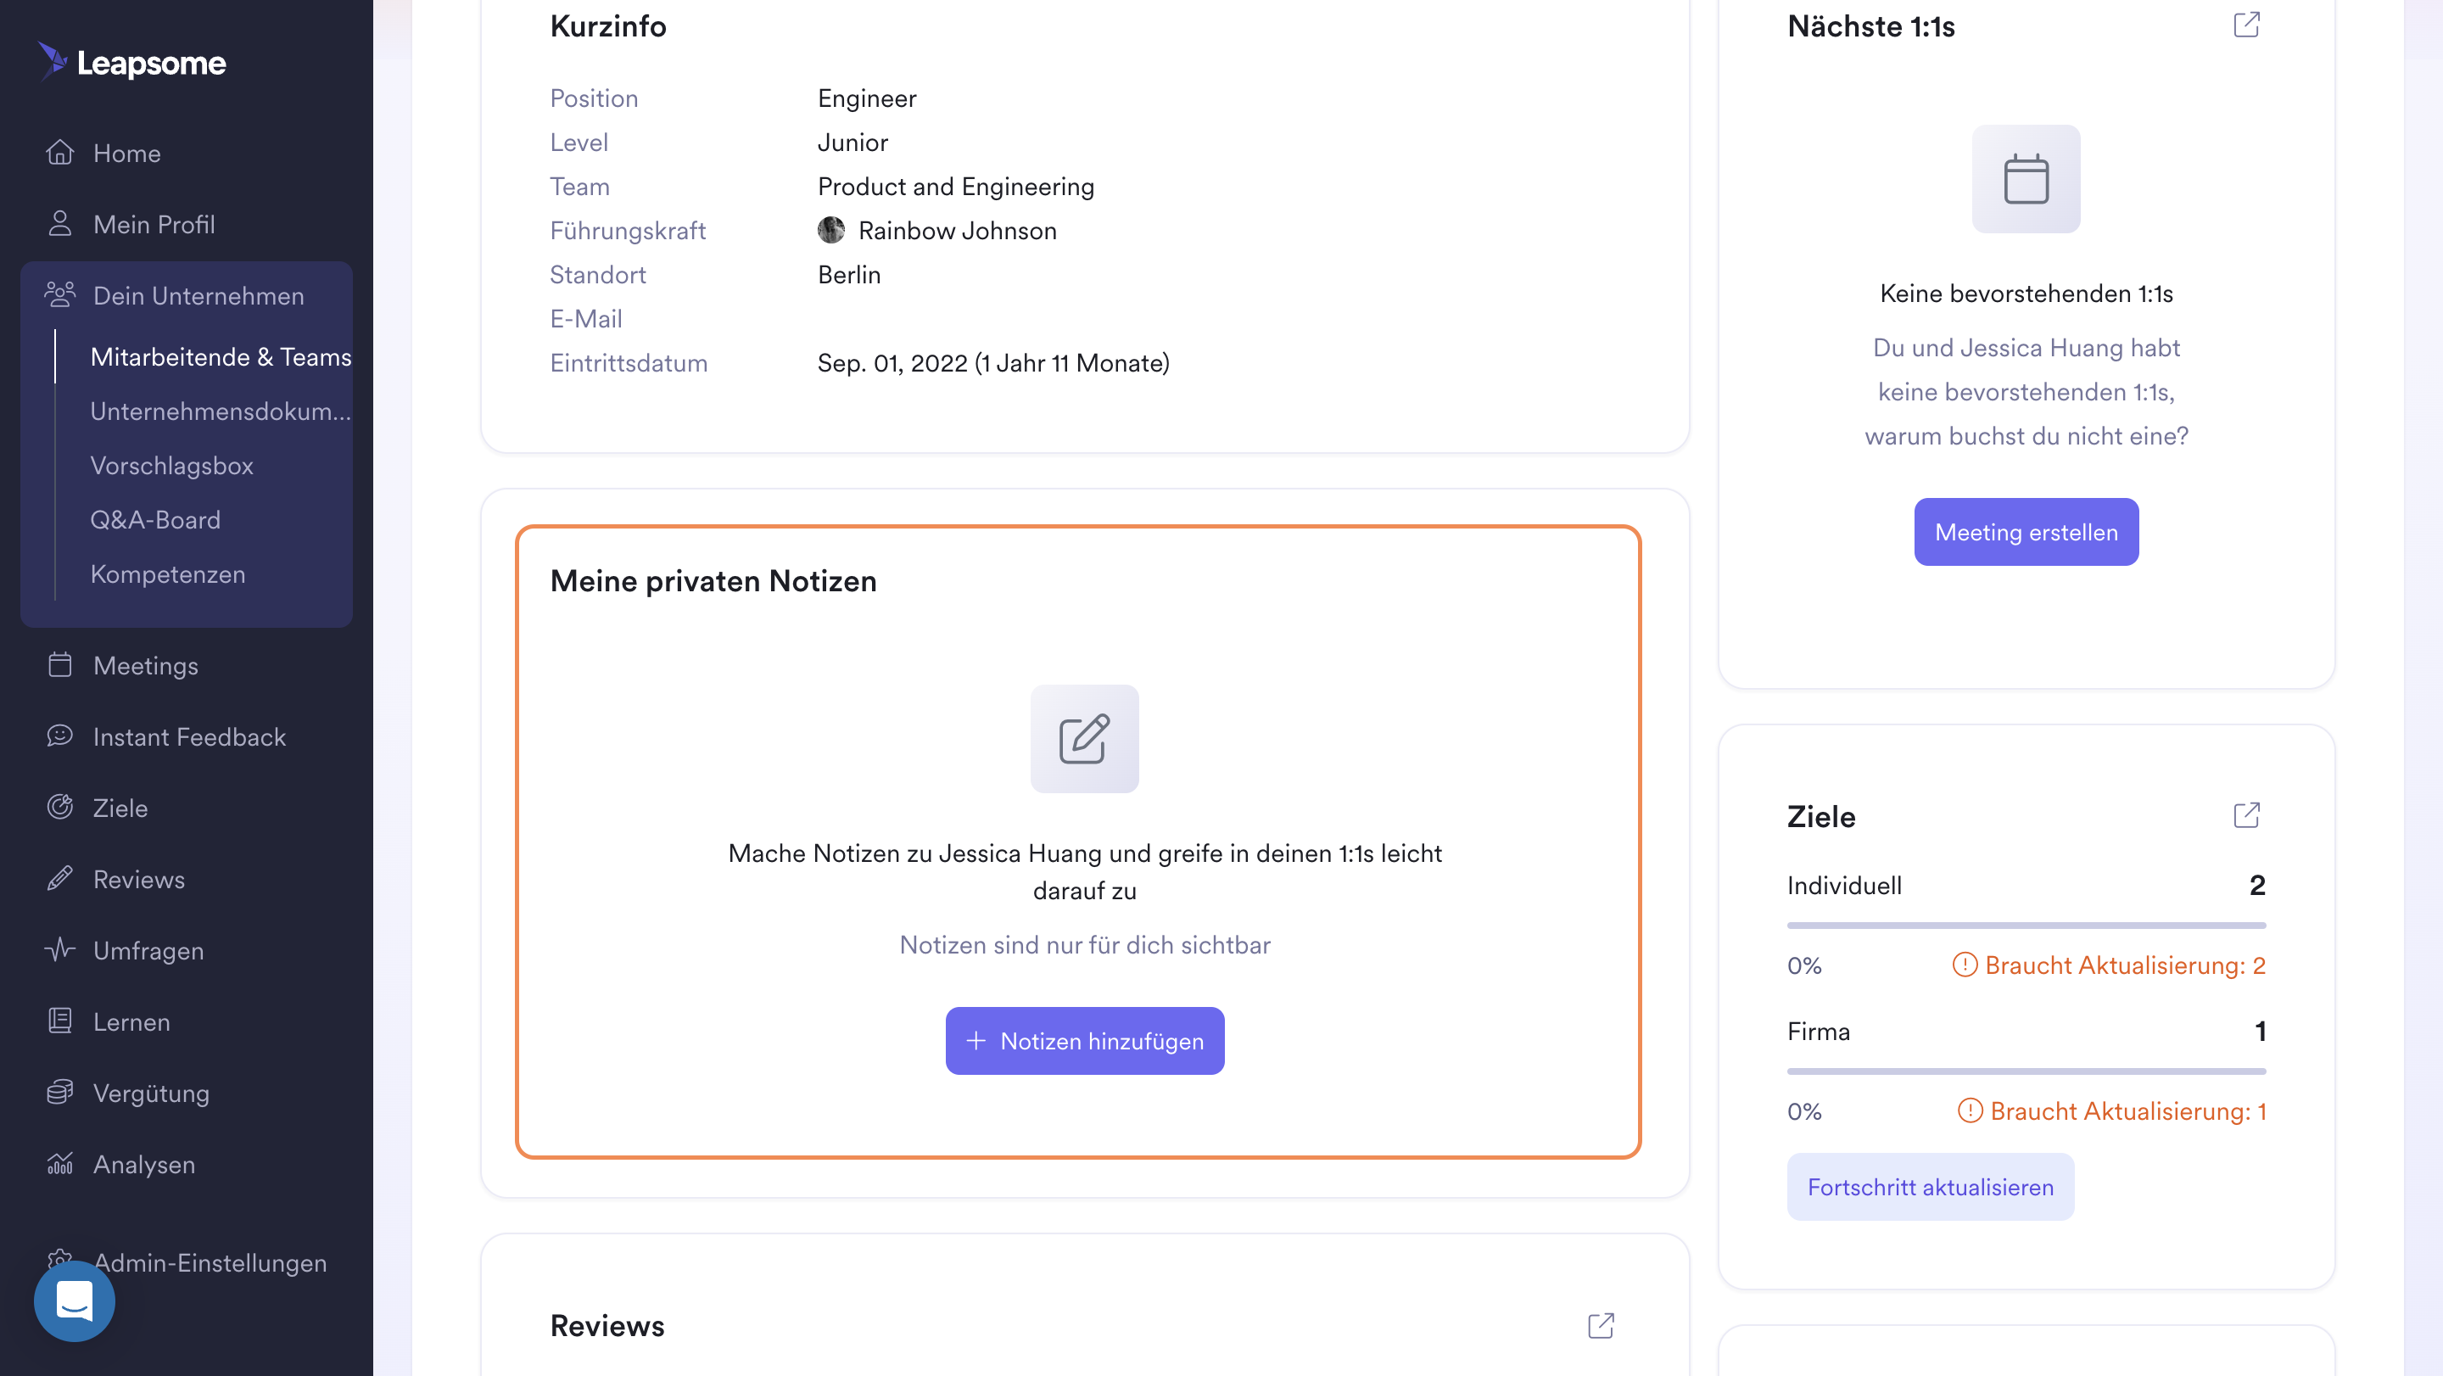Viewport: 2443px width, 1376px height.
Task: Click the Kurzinfo heading
Action: [x=608, y=25]
